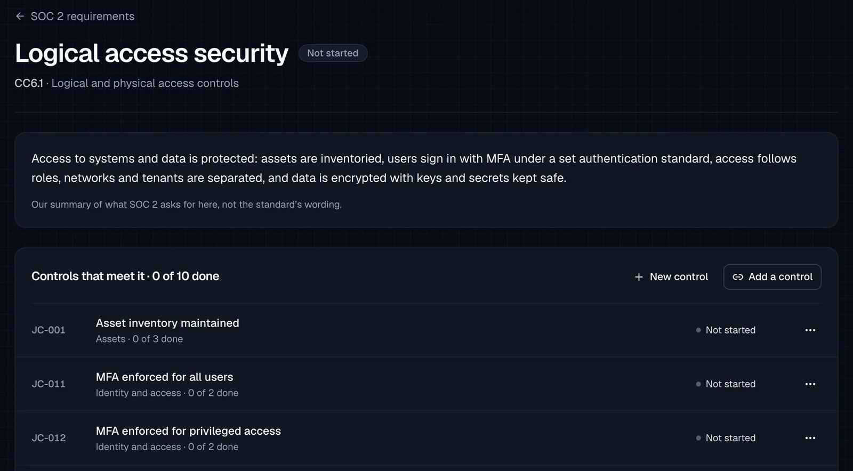Click the Not started status of JC-011
Image resolution: width=853 pixels, height=471 pixels.
pyautogui.click(x=726, y=384)
